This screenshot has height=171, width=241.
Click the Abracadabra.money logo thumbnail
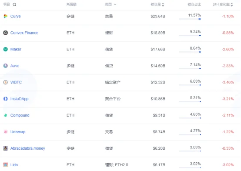pos(6,148)
